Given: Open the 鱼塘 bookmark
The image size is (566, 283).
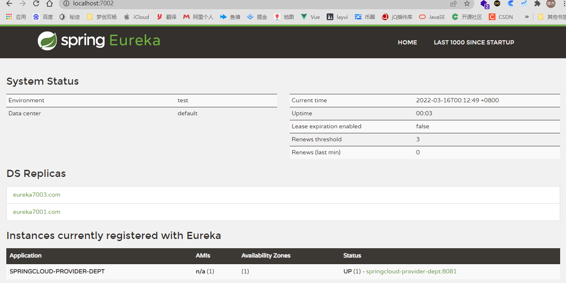Looking at the screenshot, I should click(x=231, y=17).
